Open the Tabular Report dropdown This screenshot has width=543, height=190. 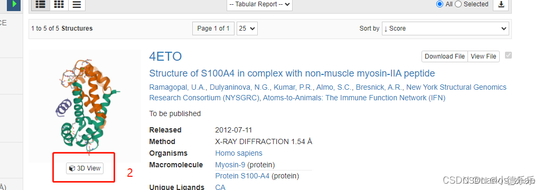coord(259,5)
